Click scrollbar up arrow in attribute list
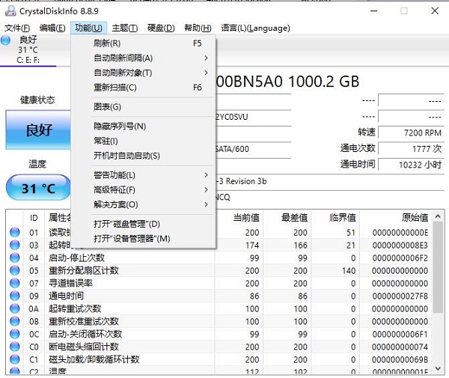 coord(438,216)
